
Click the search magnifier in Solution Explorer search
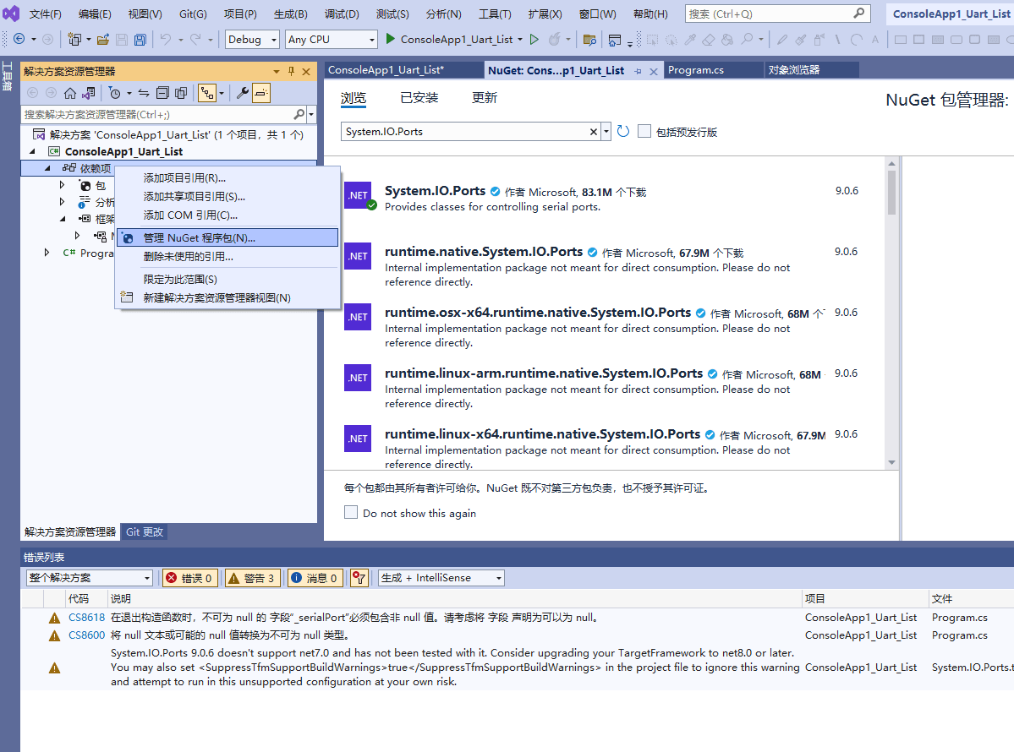coord(299,114)
